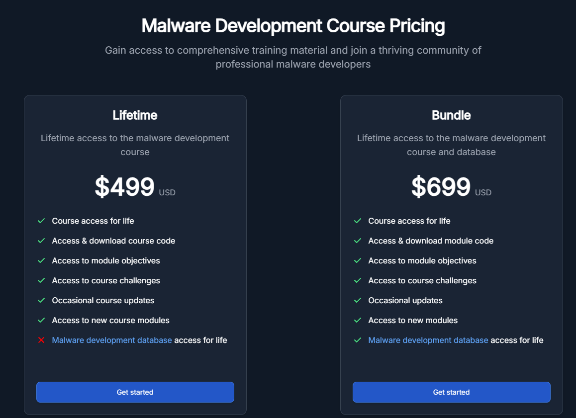Click the Malware Development Course Pricing title
Image resolution: width=576 pixels, height=418 pixels.
tap(293, 26)
